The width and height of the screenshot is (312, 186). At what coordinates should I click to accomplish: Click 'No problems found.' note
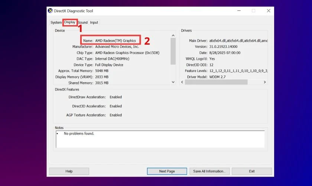click(79, 134)
